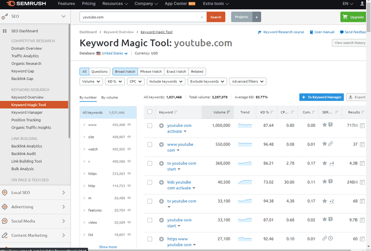Expand the 'site' keyword group
Screen dimensions: 371x251
point(84,137)
